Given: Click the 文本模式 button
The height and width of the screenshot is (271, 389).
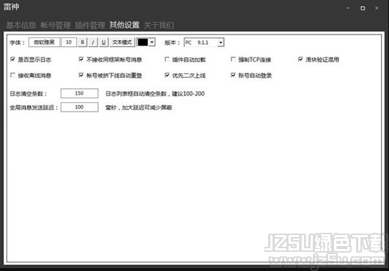Looking at the screenshot, I should point(122,43).
